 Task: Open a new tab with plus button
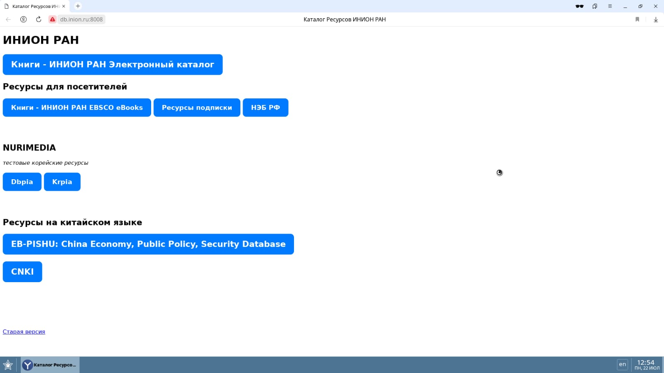point(78,6)
